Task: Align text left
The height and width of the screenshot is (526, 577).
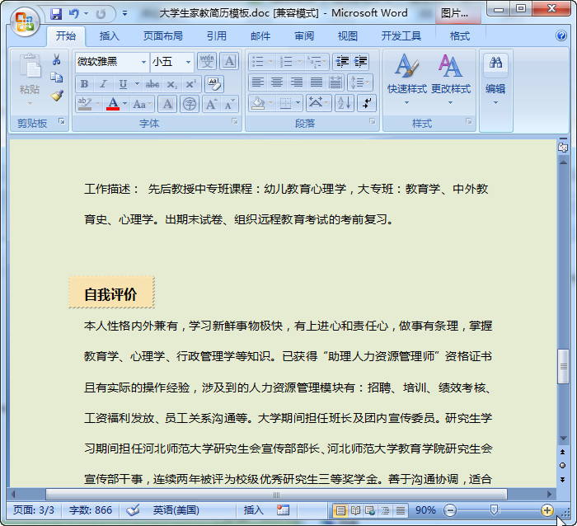Action: point(257,82)
